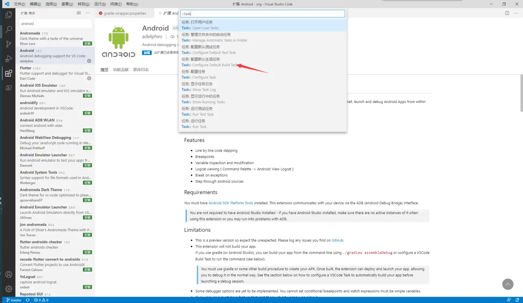Viewport: 523px width, 303px height.
Task: Install the Andromeda theme extension
Action: (x=88, y=44)
